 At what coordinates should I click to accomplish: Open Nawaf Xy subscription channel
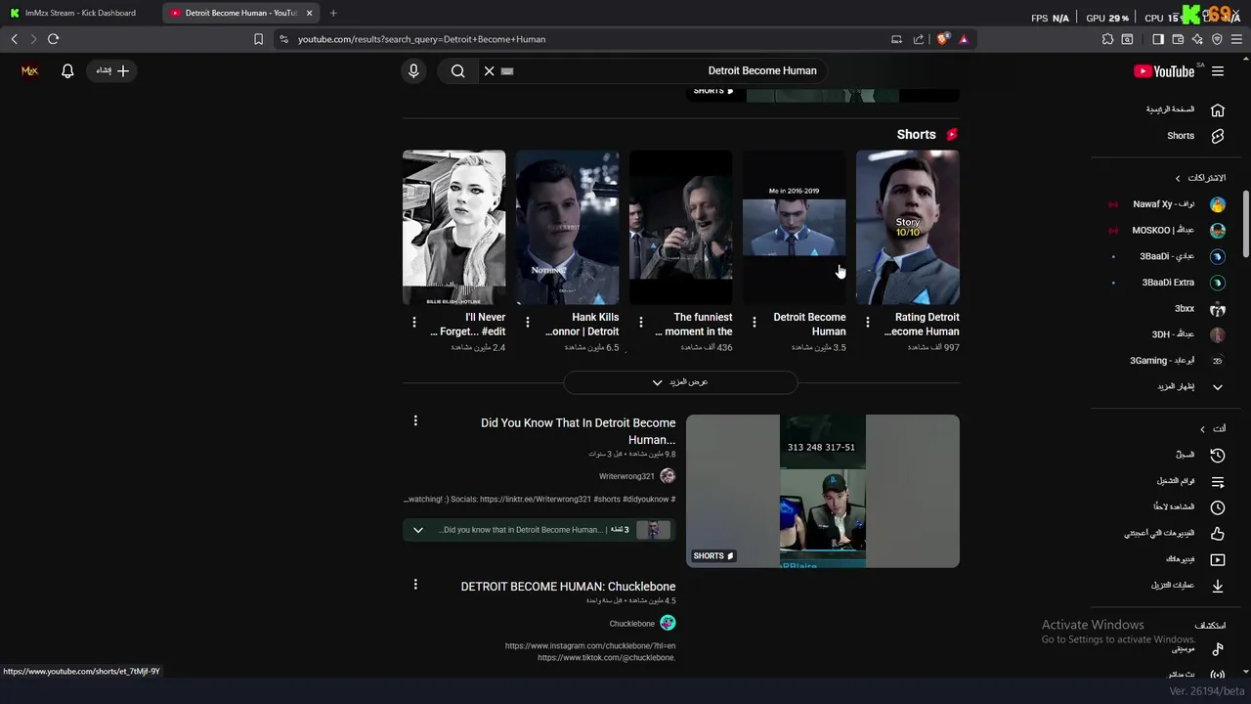tap(1163, 204)
